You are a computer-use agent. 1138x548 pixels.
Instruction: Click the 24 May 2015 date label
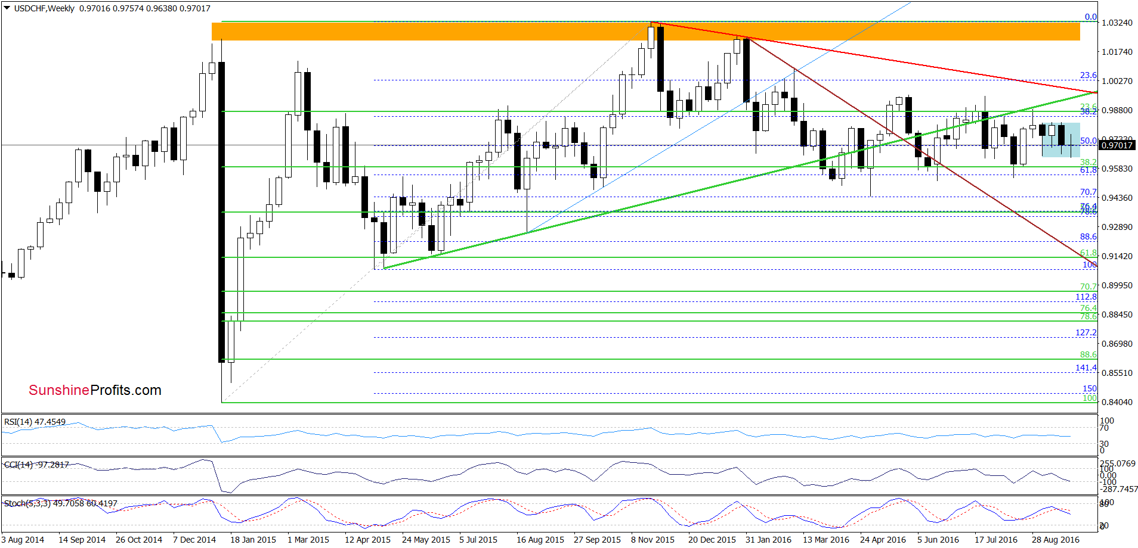426,540
